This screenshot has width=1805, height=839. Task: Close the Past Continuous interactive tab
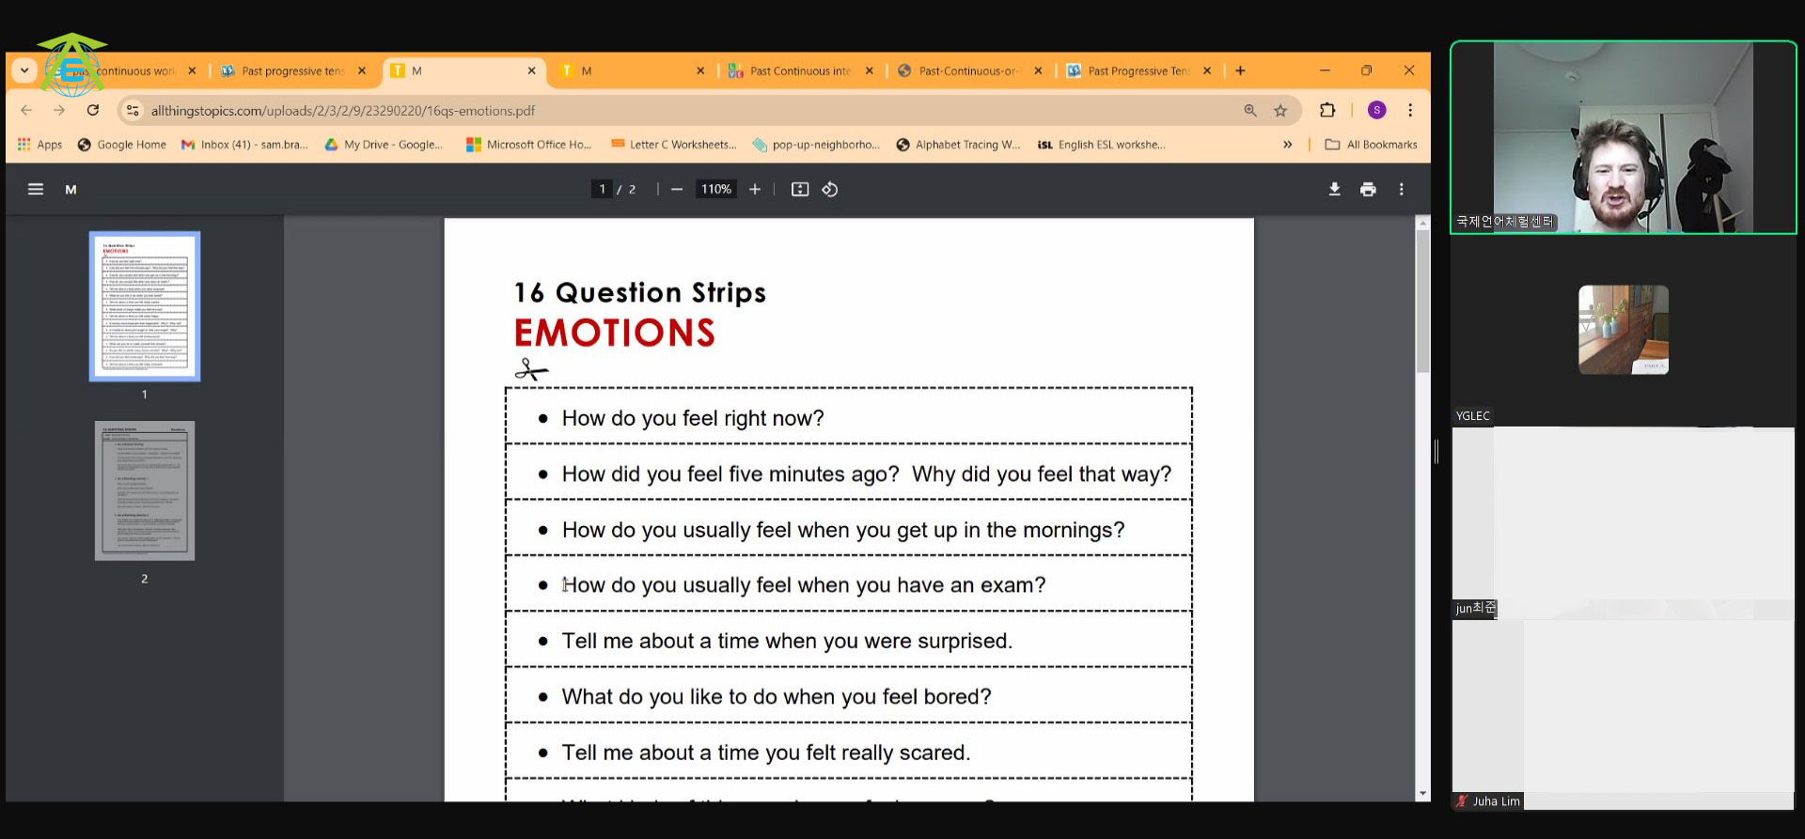pyautogui.click(x=870, y=70)
